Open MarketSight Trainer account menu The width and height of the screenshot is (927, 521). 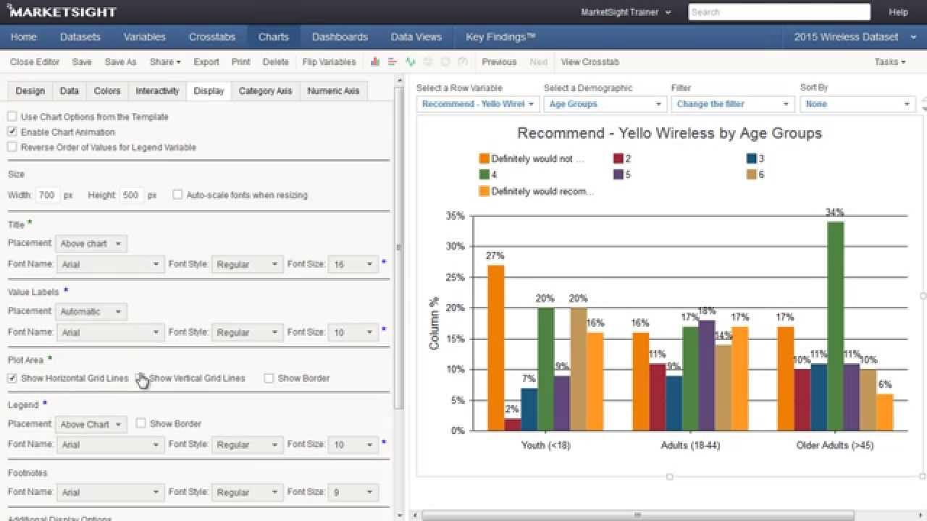click(626, 12)
